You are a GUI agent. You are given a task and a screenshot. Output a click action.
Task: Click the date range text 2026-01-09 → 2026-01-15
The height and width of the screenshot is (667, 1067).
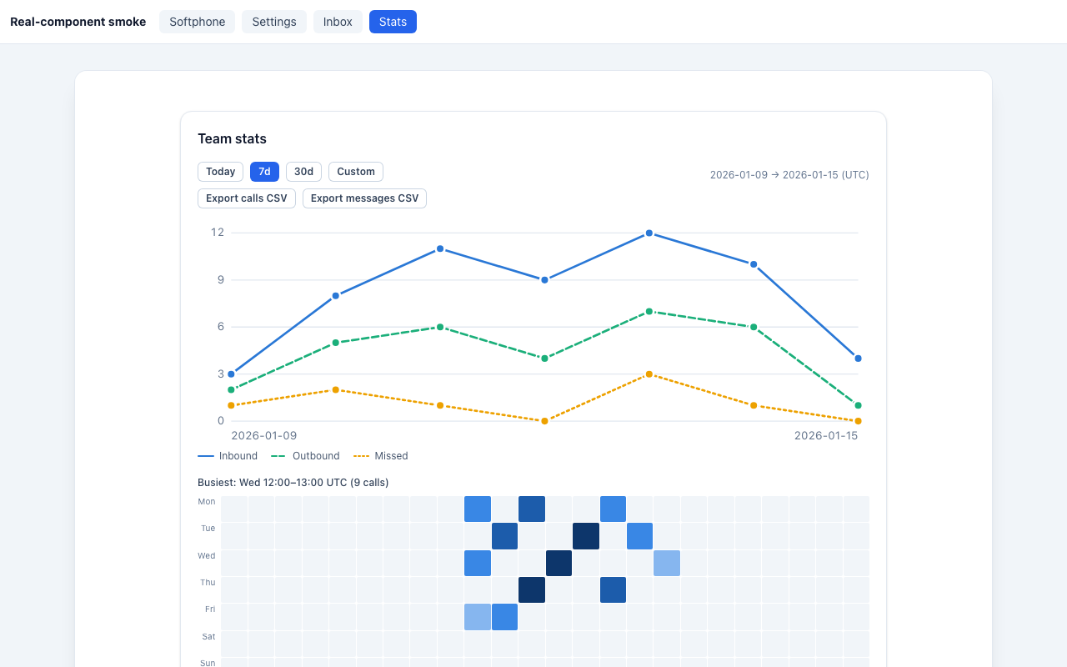click(x=789, y=175)
